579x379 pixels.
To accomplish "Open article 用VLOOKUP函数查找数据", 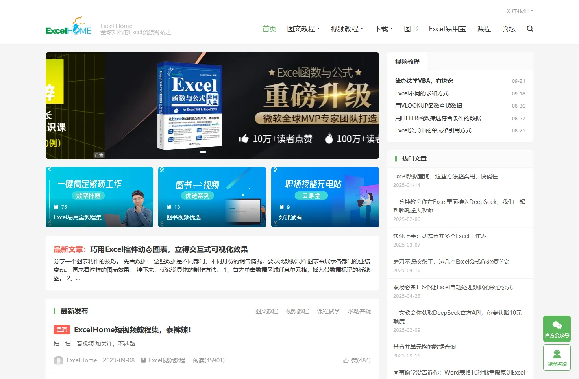I will click(x=429, y=106).
